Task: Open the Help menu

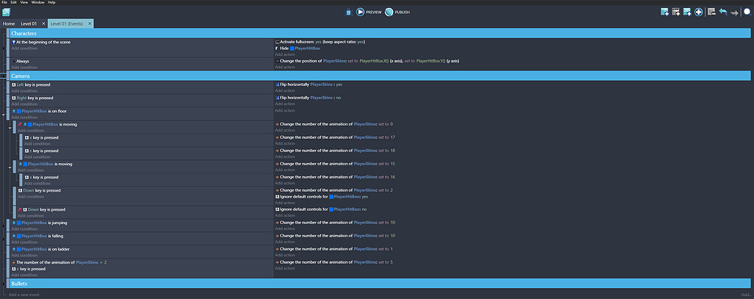Action: point(52,2)
